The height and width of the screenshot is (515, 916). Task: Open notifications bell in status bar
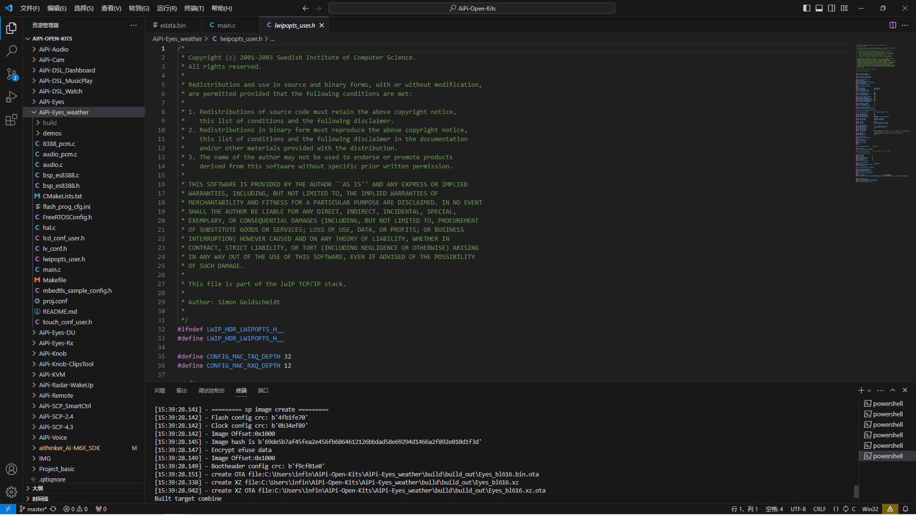pyautogui.click(x=906, y=509)
